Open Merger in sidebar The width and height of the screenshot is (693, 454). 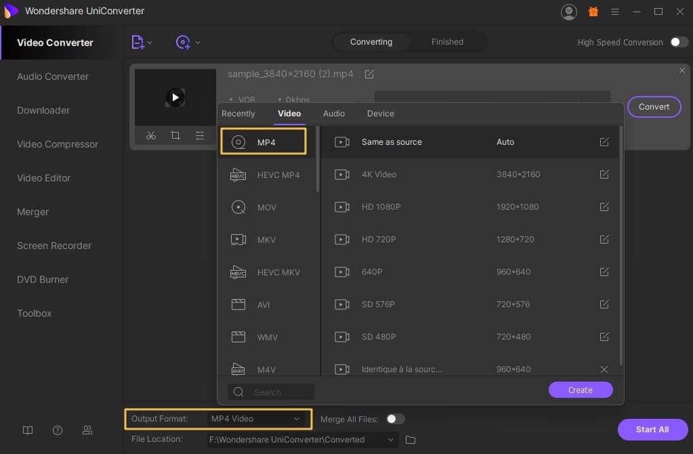[33, 212]
